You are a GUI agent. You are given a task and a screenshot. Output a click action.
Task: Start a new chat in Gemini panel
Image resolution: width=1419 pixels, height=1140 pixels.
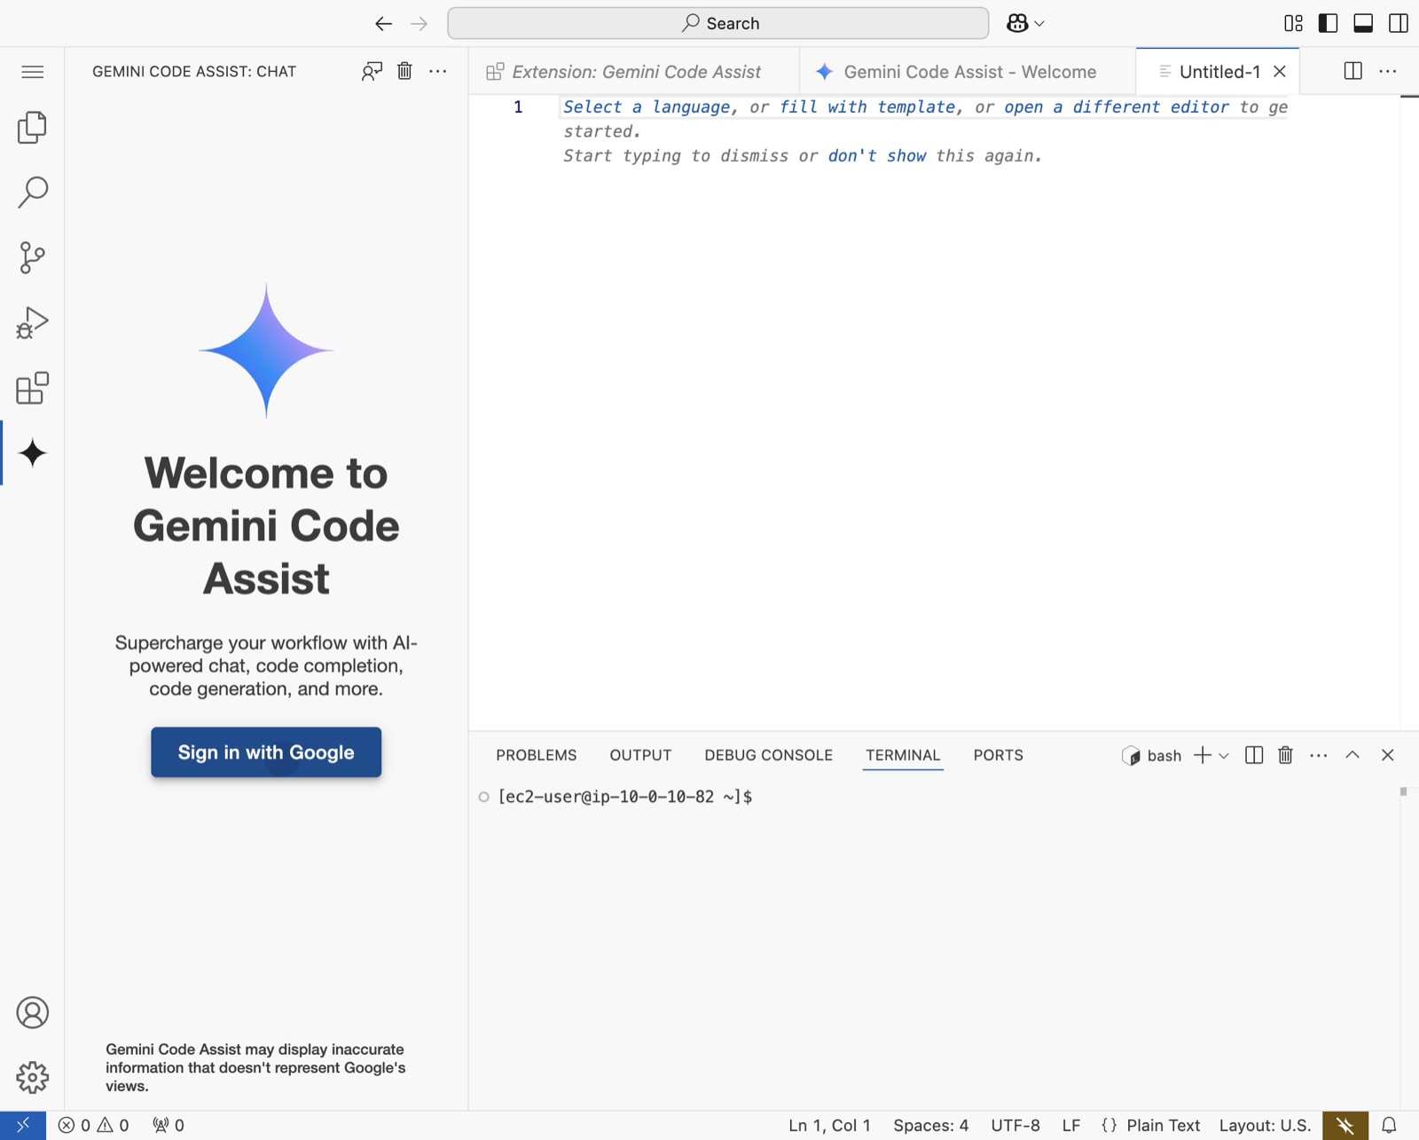pyautogui.click(x=372, y=72)
